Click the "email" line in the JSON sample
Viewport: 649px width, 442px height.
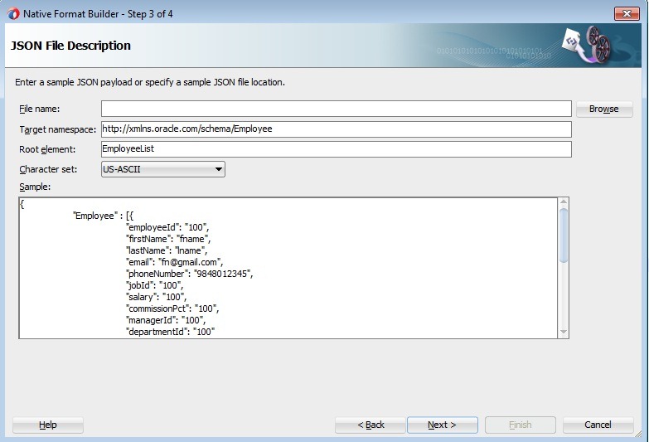point(174,262)
